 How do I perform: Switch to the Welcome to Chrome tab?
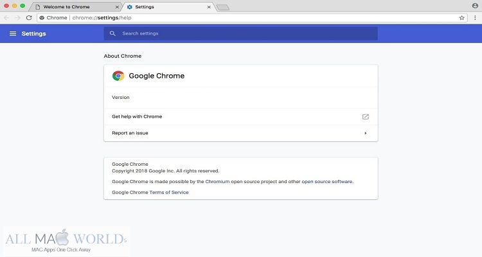[x=75, y=7]
